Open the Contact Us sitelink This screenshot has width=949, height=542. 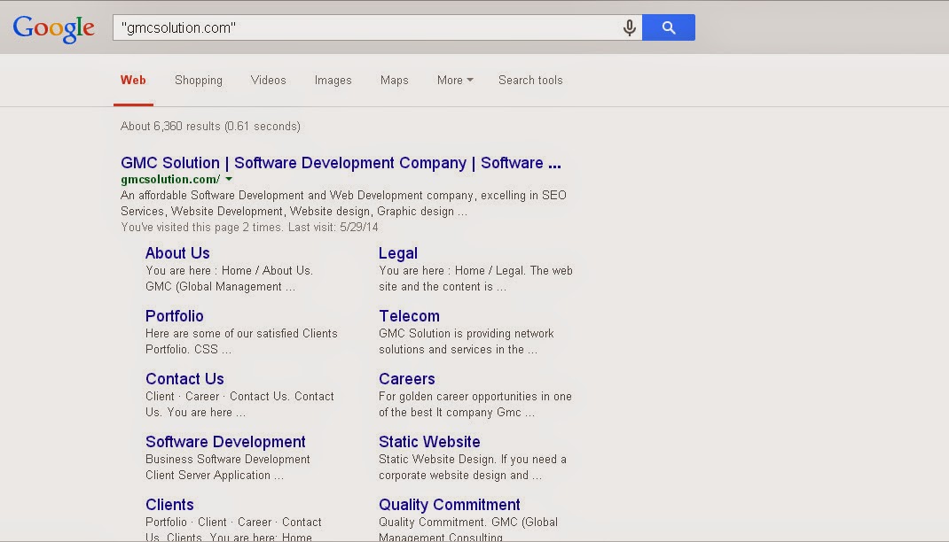point(184,379)
